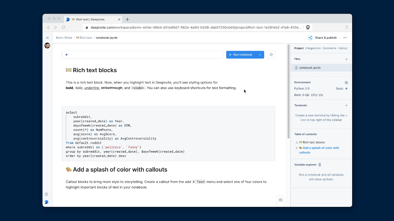Open the comment icon at notebook bottom
Image resolution: width=394 pixels, height=221 pixels.
click(x=280, y=200)
